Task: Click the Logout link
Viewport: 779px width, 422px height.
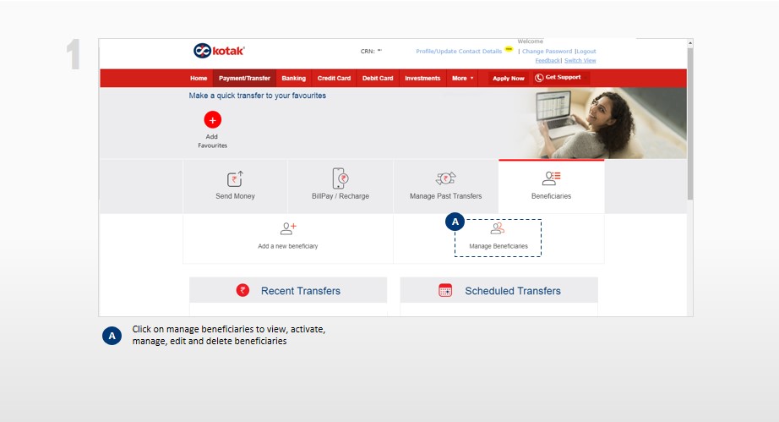Action: (x=586, y=52)
